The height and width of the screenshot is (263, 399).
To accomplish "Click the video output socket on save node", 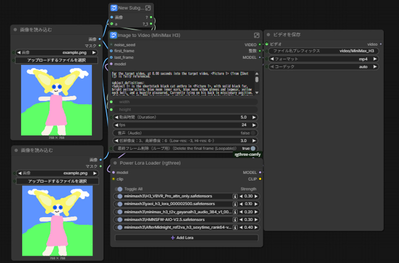I will coord(381,44).
